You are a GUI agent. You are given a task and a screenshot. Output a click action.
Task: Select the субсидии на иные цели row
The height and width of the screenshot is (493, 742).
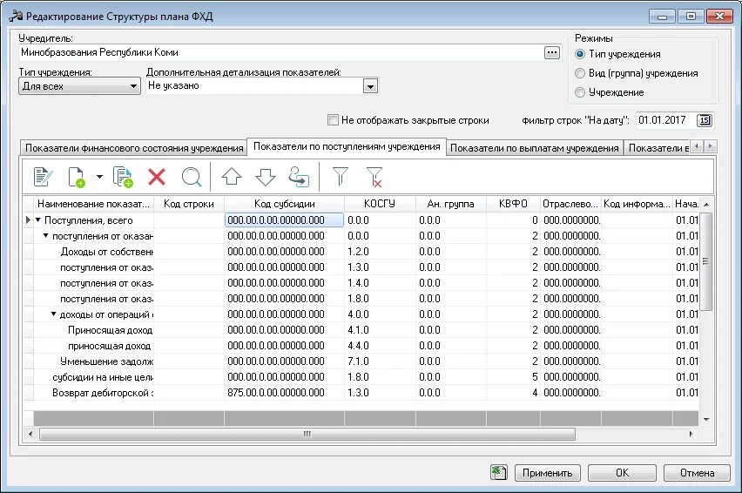pos(361,376)
